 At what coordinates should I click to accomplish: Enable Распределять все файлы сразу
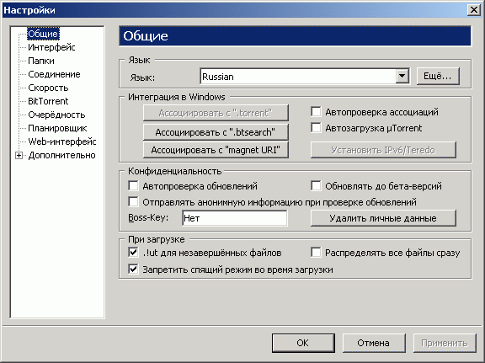(x=316, y=253)
